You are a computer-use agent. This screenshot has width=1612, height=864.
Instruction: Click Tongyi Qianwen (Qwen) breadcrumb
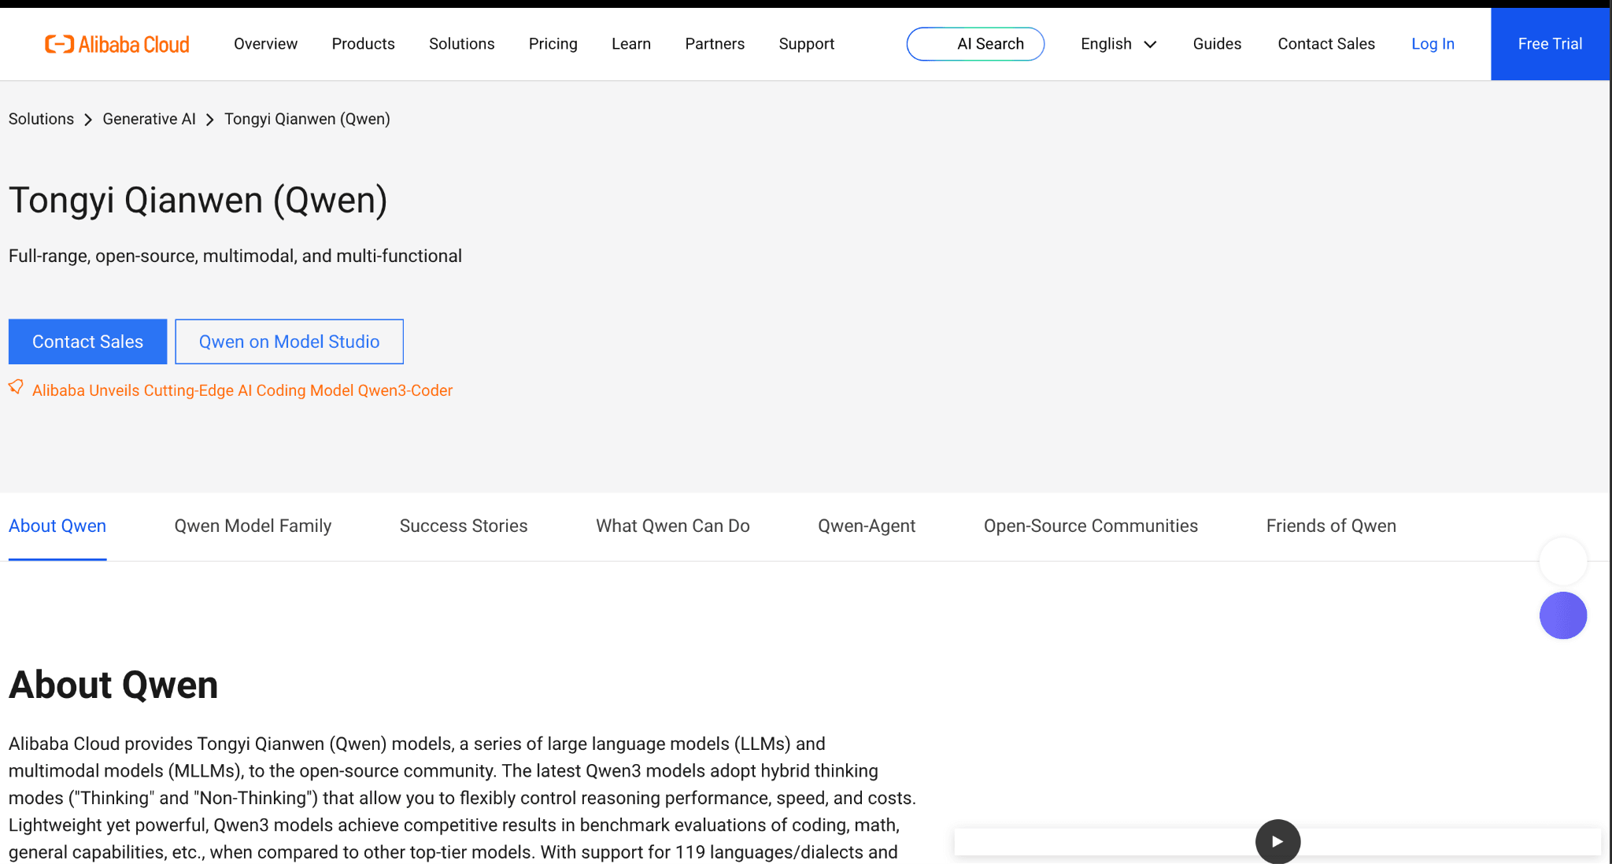307,119
